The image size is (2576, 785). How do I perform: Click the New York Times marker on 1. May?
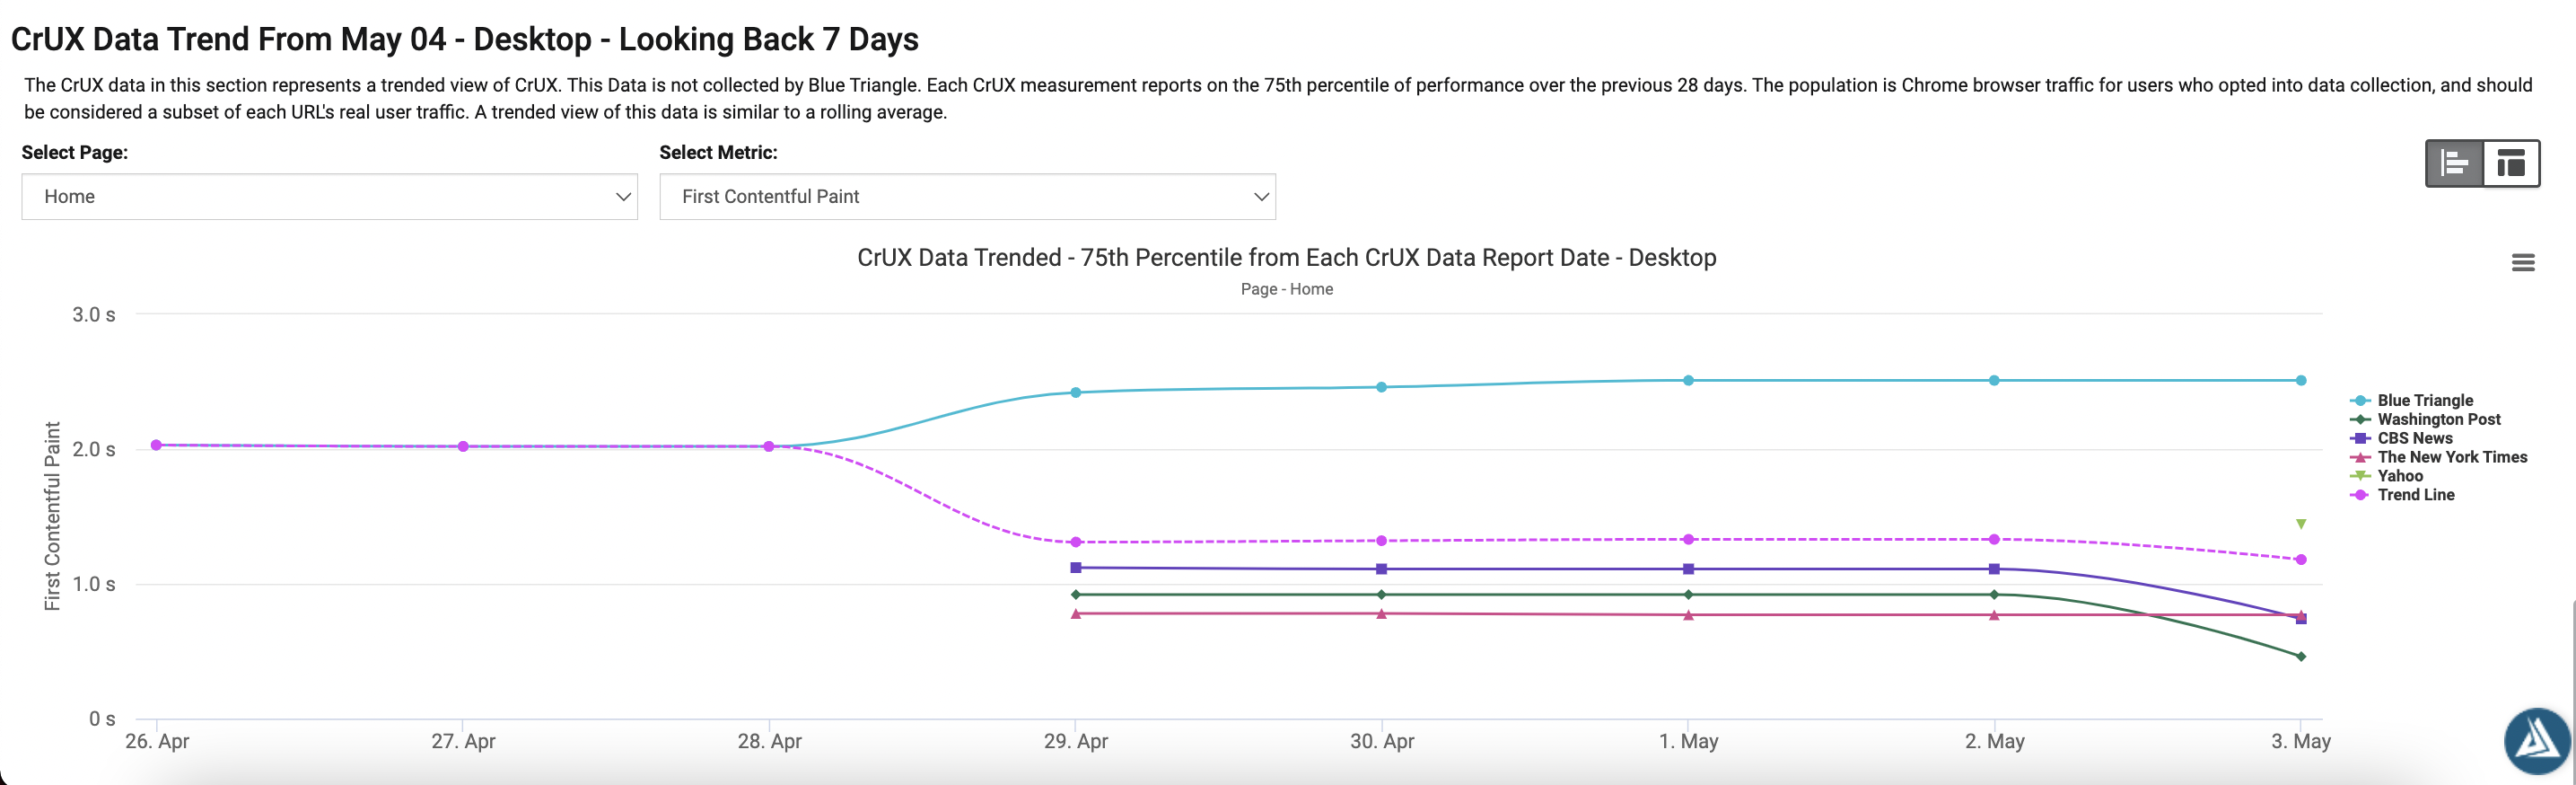pyautogui.click(x=1688, y=614)
